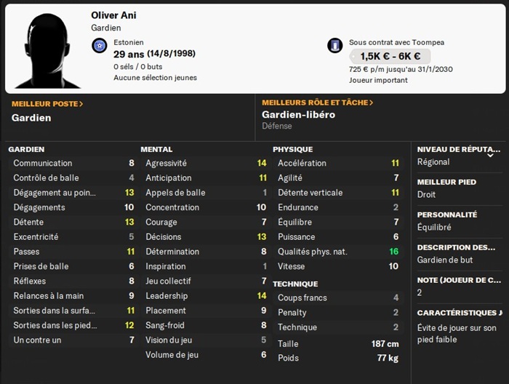Click the Physique attributes header
This screenshot has height=384, width=509.
[292, 149]
